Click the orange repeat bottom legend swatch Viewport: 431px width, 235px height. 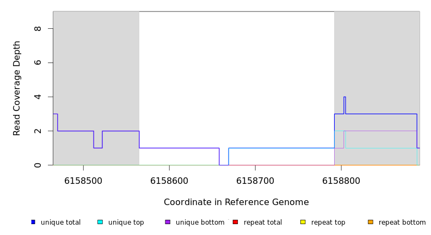pos(371,222)
